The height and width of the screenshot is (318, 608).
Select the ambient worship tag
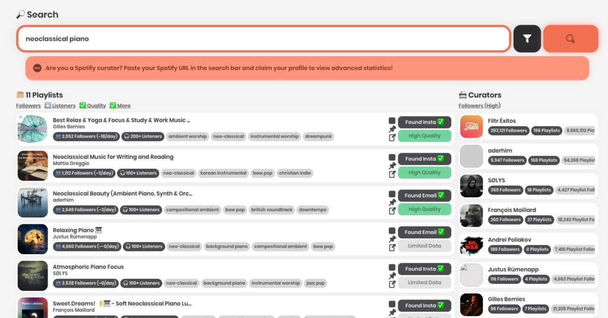pyautogui.click(x=188, y=137)
